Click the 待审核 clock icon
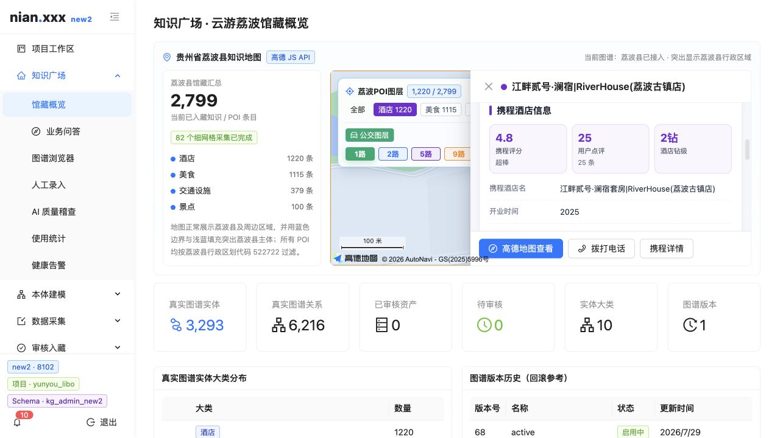The height and width of the screenshot is (438, 780). click(484, 325)
